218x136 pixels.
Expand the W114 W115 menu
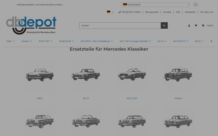(x=181, y=41)
